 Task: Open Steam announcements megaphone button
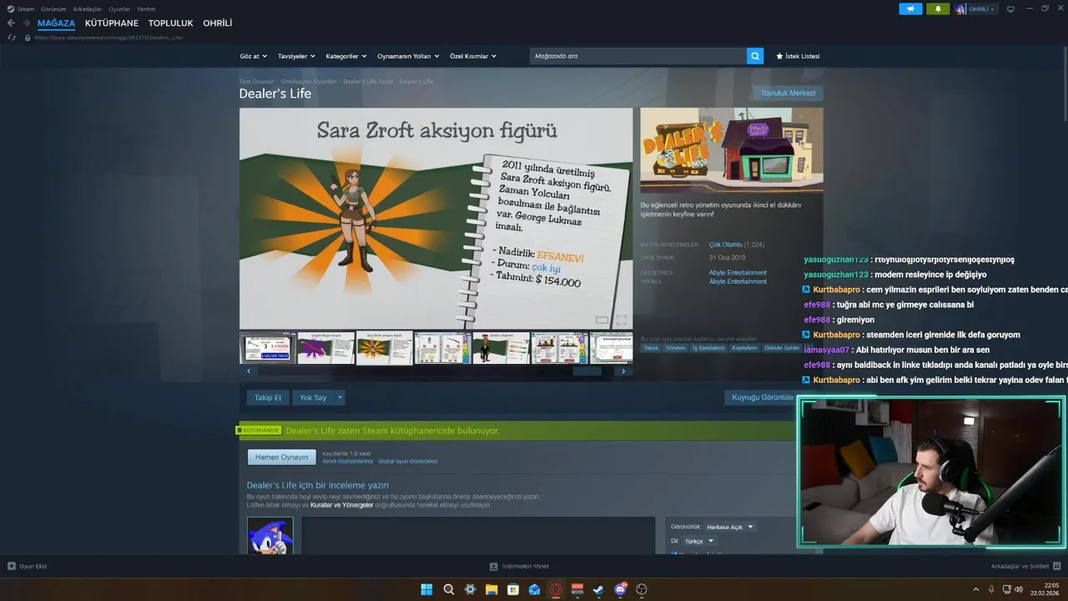click(x=910, y=9)
